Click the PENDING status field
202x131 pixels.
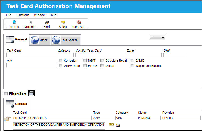click(149, 118)
